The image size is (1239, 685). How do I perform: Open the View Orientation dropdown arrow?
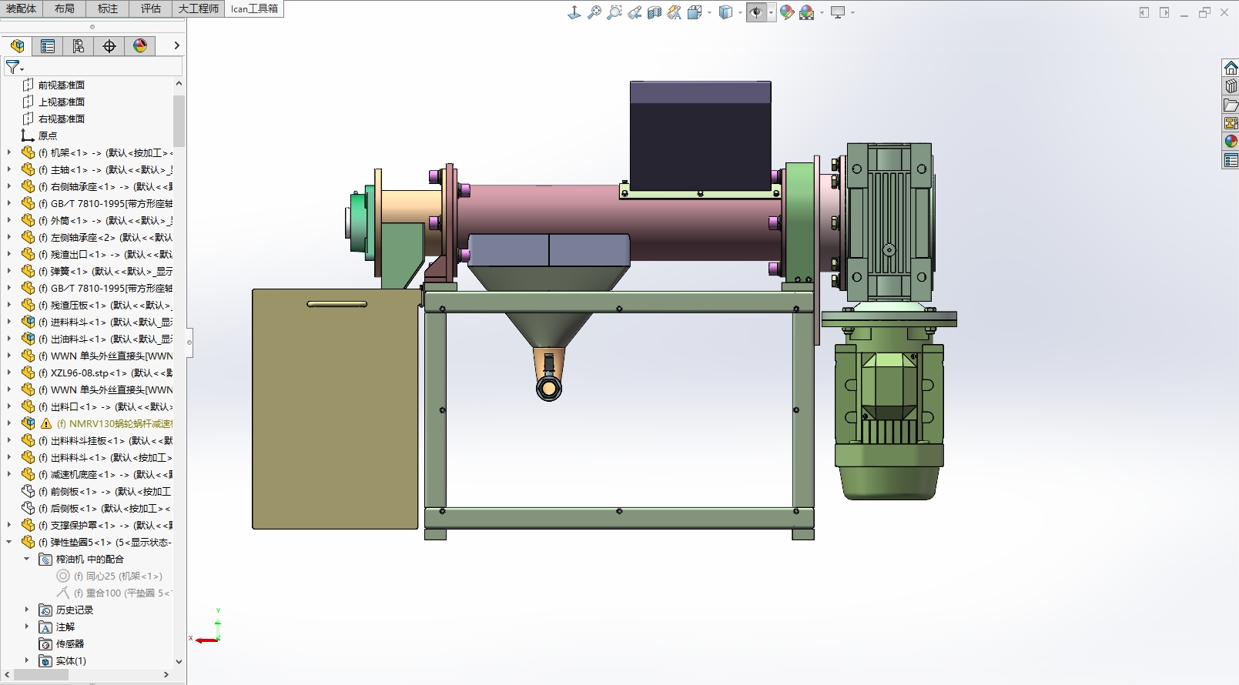point(709,12)
